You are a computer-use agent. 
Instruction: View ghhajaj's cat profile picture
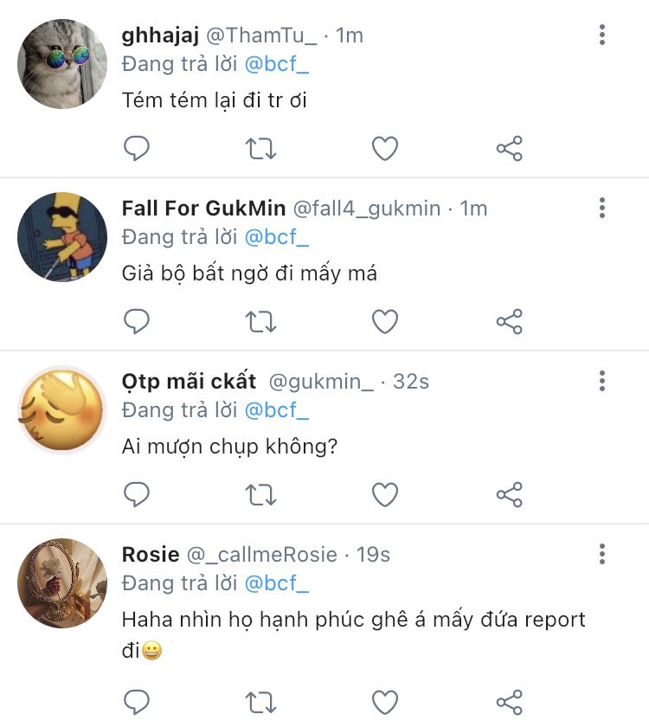62,64
